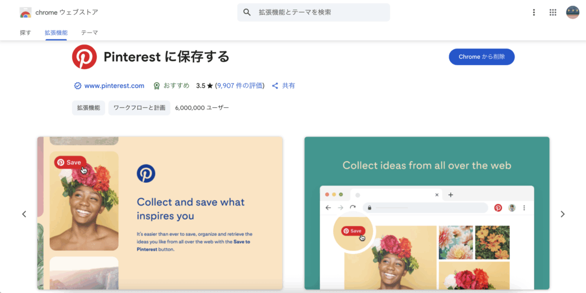Switch to the 探す tab

pos(25,33)
